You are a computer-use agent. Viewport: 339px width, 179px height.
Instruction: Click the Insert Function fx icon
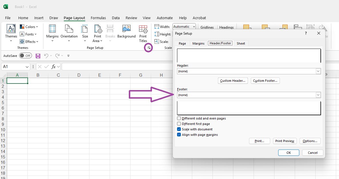53,67
